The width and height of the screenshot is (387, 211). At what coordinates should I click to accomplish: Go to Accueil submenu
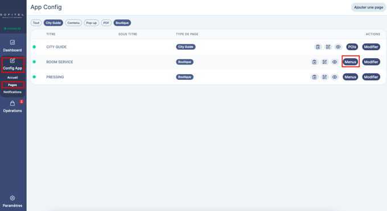[13, 78]
